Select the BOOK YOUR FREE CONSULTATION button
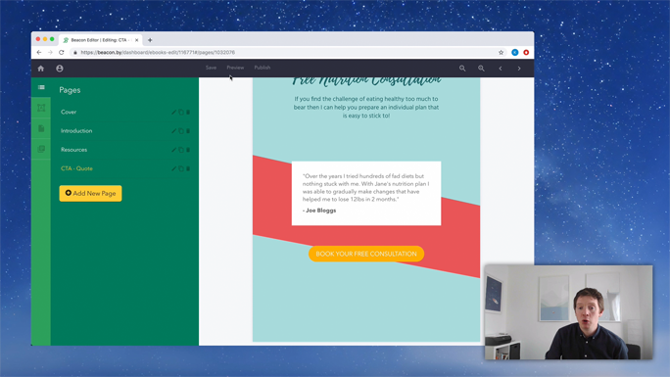The height and width of the screenshot is (377, 670). (366, 254)
